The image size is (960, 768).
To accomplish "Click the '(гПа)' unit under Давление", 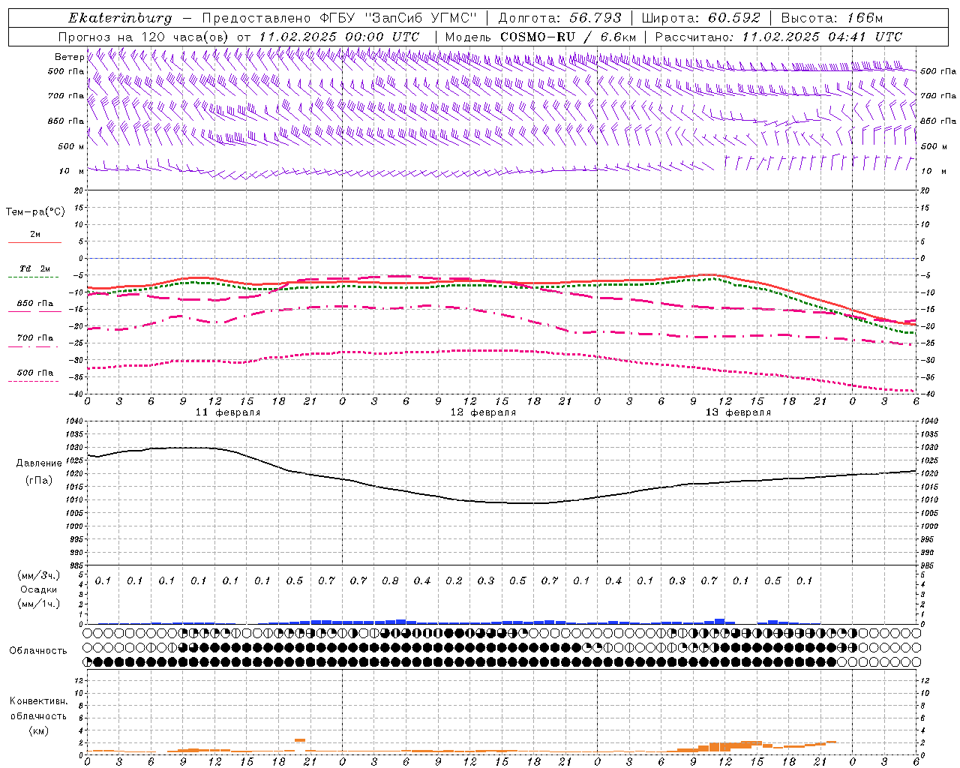I will [39, 480].
